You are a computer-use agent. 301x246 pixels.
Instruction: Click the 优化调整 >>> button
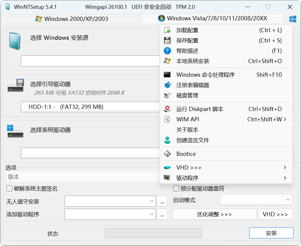click(x=215, y=214)
